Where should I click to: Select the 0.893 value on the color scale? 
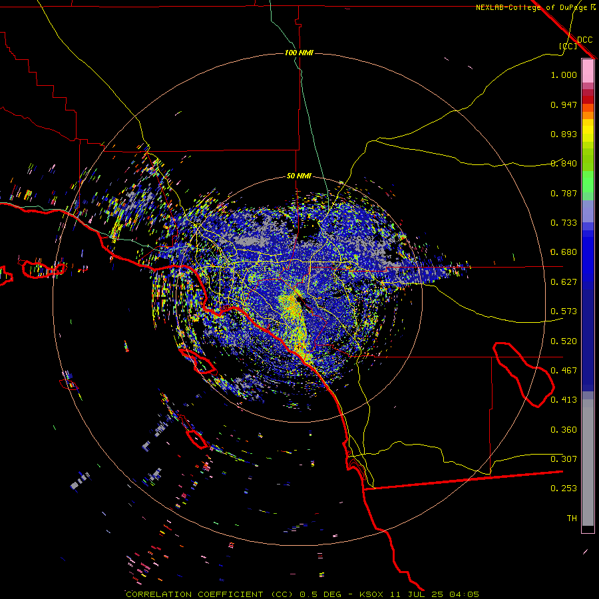564,134
